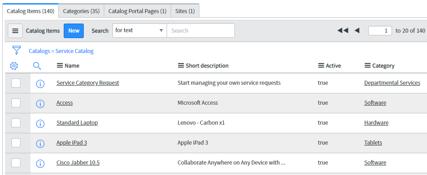Switch to Sites (1) tab
The height and width of the screenshot is (175, 427).
click(x=185, y=11)
